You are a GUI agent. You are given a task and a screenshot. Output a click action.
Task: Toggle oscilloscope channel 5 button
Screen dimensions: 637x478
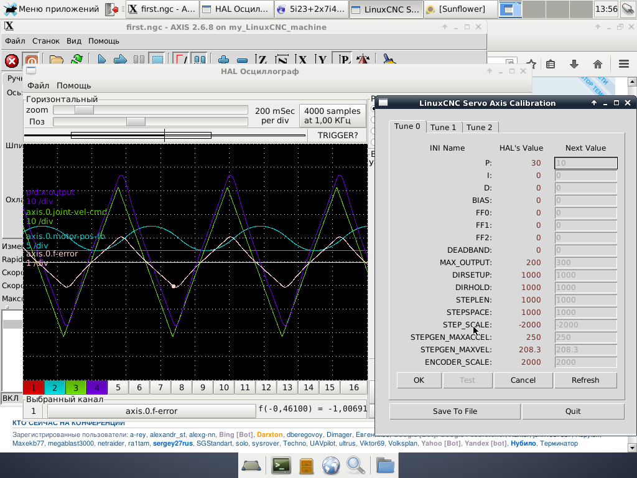click(118, 388)
